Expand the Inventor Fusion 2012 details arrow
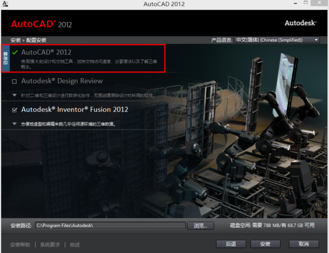 tap(14, 124)
